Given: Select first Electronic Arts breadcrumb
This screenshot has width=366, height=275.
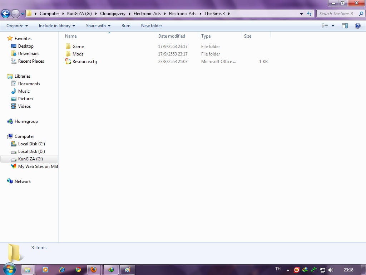Looking at the screenshot, I should pyautogui.click(x=147, y=14).
